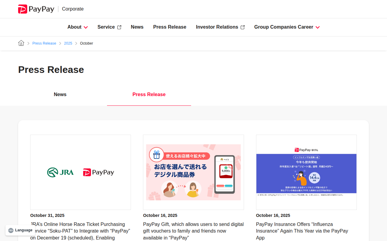Viewport: 387px width, 241px height.
Task: Click the Corporate header label
Action: 73,9
